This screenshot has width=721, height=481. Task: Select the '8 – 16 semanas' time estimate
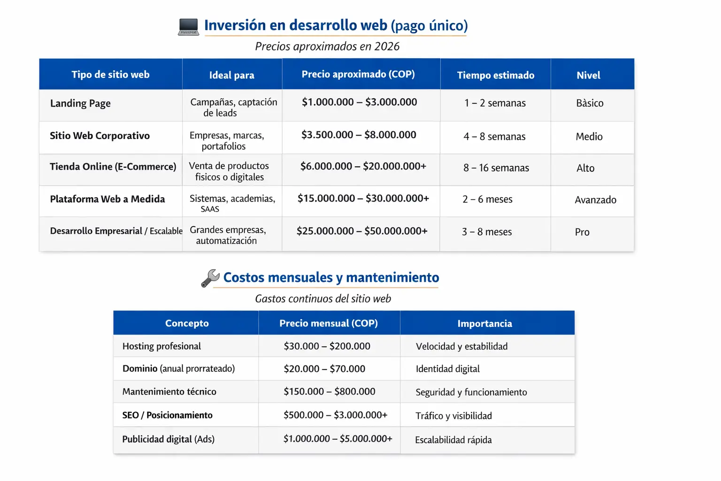click(x=496, y=167)
